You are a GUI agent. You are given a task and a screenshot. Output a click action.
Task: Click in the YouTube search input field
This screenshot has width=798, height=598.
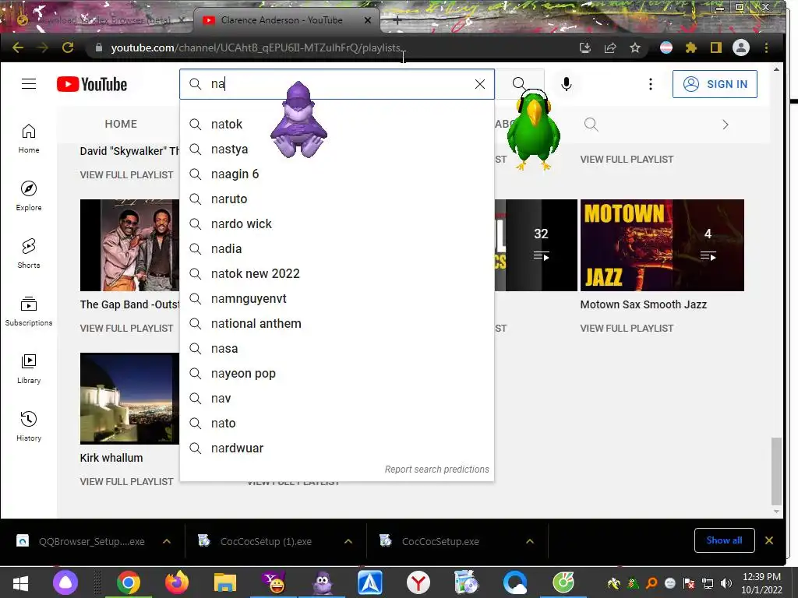click(x=337, y=84)
